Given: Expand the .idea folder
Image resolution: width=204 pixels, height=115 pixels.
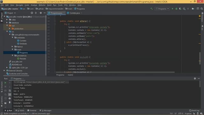Looking at the screenshot, I should (x=7, y=20).
